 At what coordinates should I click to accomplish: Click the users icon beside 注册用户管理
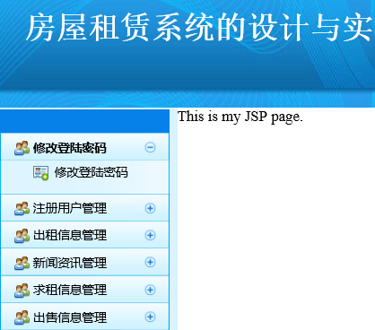22,208
